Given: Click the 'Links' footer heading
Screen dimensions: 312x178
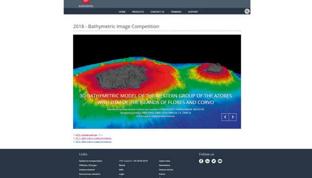Looking at the screenshot, I should [x=83, y=154].
